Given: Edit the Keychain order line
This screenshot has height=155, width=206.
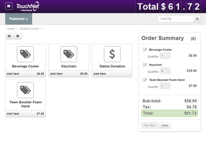Looking at the screenshot, I should point(145,65).
